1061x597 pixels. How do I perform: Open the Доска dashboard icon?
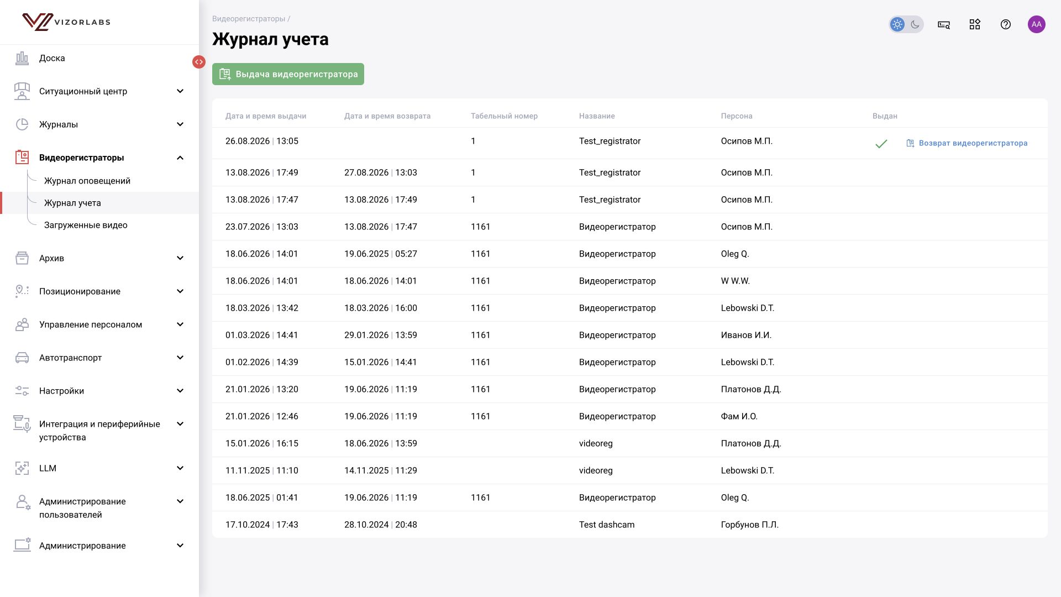[x=22, y=58]
